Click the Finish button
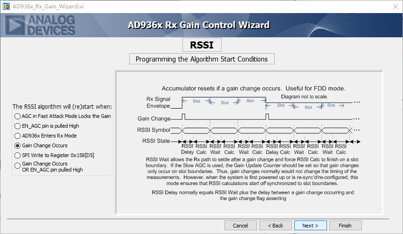The width and height of the screenshot is (403, 234). [345, 226]
